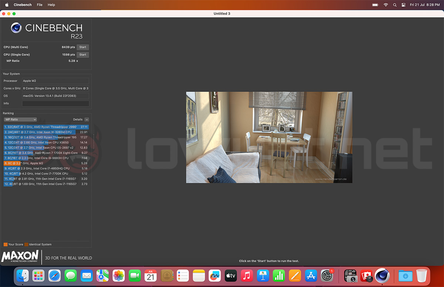Open Control Center in menu bar
The width and height of the screenshot is (444, 287).
point(403,5)
